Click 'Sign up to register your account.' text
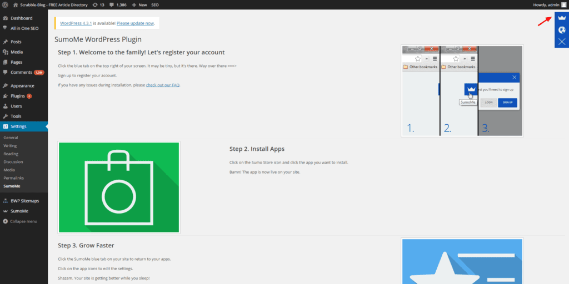This screenshot has height=284, width=569. 87,75
